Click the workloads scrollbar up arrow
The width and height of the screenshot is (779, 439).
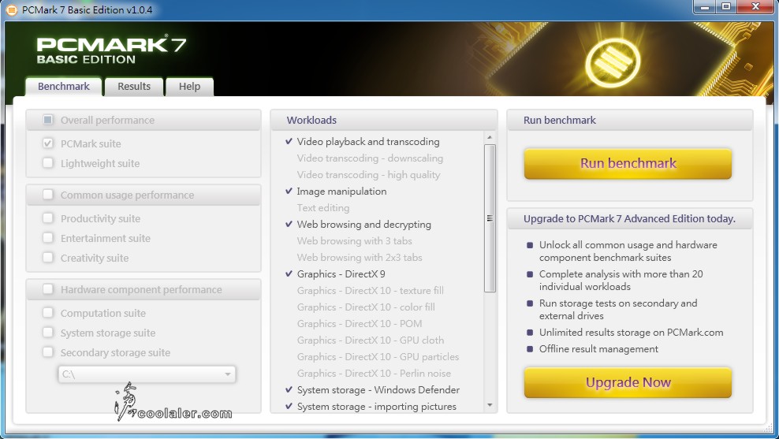pyautogui.click(x=490, y=137)
